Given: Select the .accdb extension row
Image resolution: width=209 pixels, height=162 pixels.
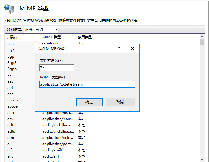Looking at the screenshot, I should [12, 100].
